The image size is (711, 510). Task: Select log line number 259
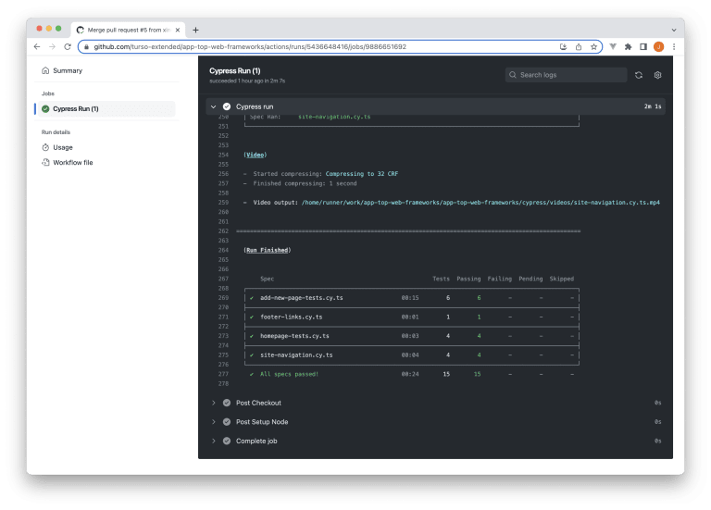click(x=223, y=203)
